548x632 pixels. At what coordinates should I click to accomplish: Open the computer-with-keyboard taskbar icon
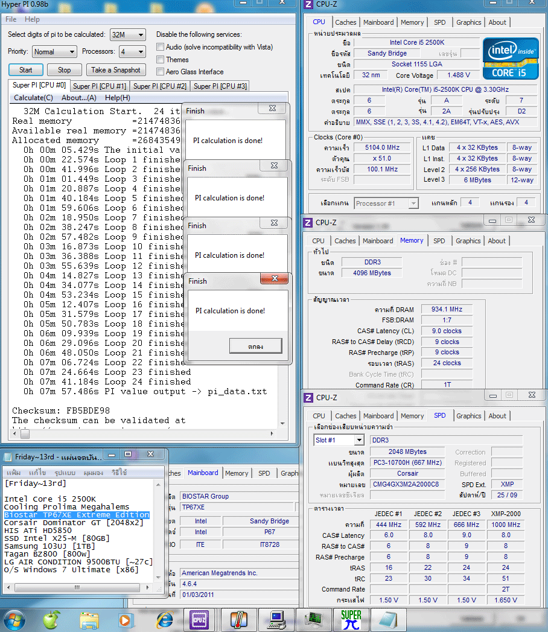(x=277, y=619)
